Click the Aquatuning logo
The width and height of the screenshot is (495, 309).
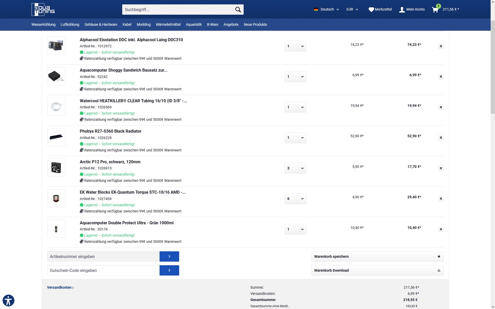point(43,10)
